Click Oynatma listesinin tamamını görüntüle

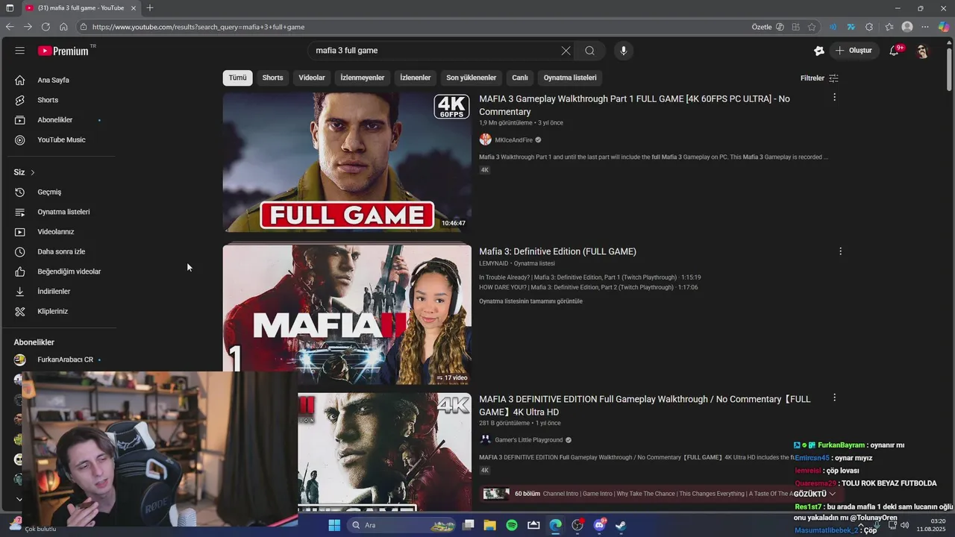tap(530, 301)
